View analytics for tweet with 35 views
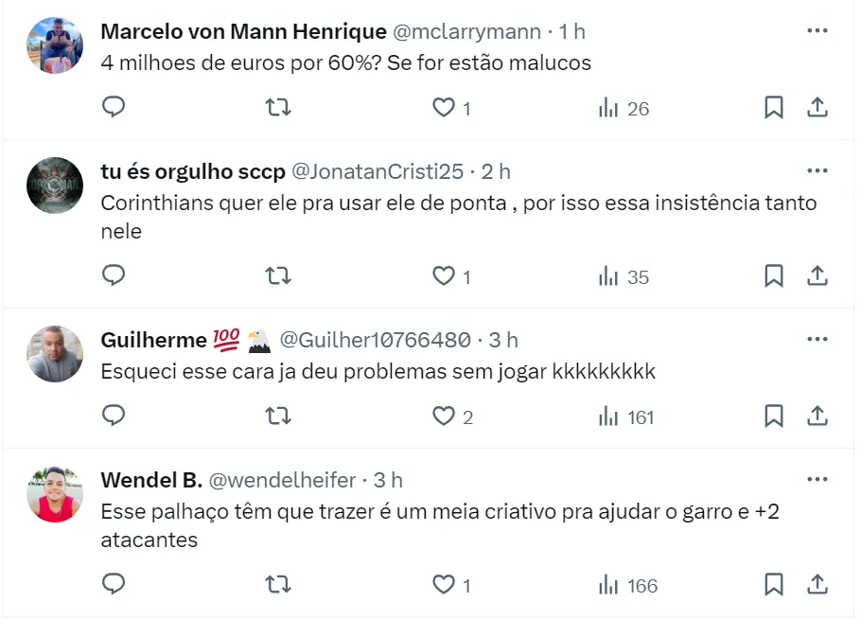Screen dimensions: 861x620 [x=624, y=276]
